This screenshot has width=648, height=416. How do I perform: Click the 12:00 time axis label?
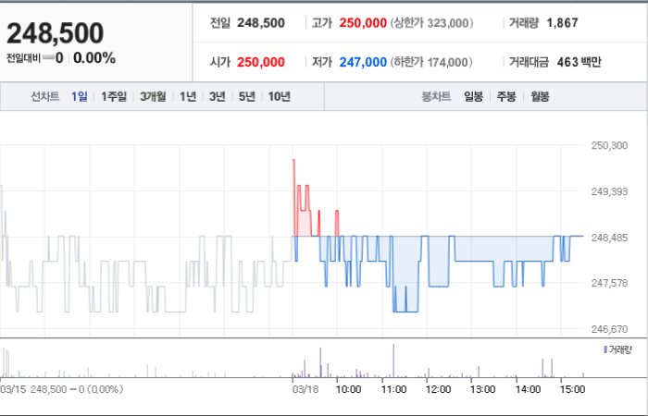point(438,389)
